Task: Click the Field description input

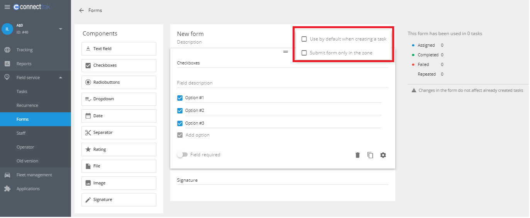Action: (282, 83)
